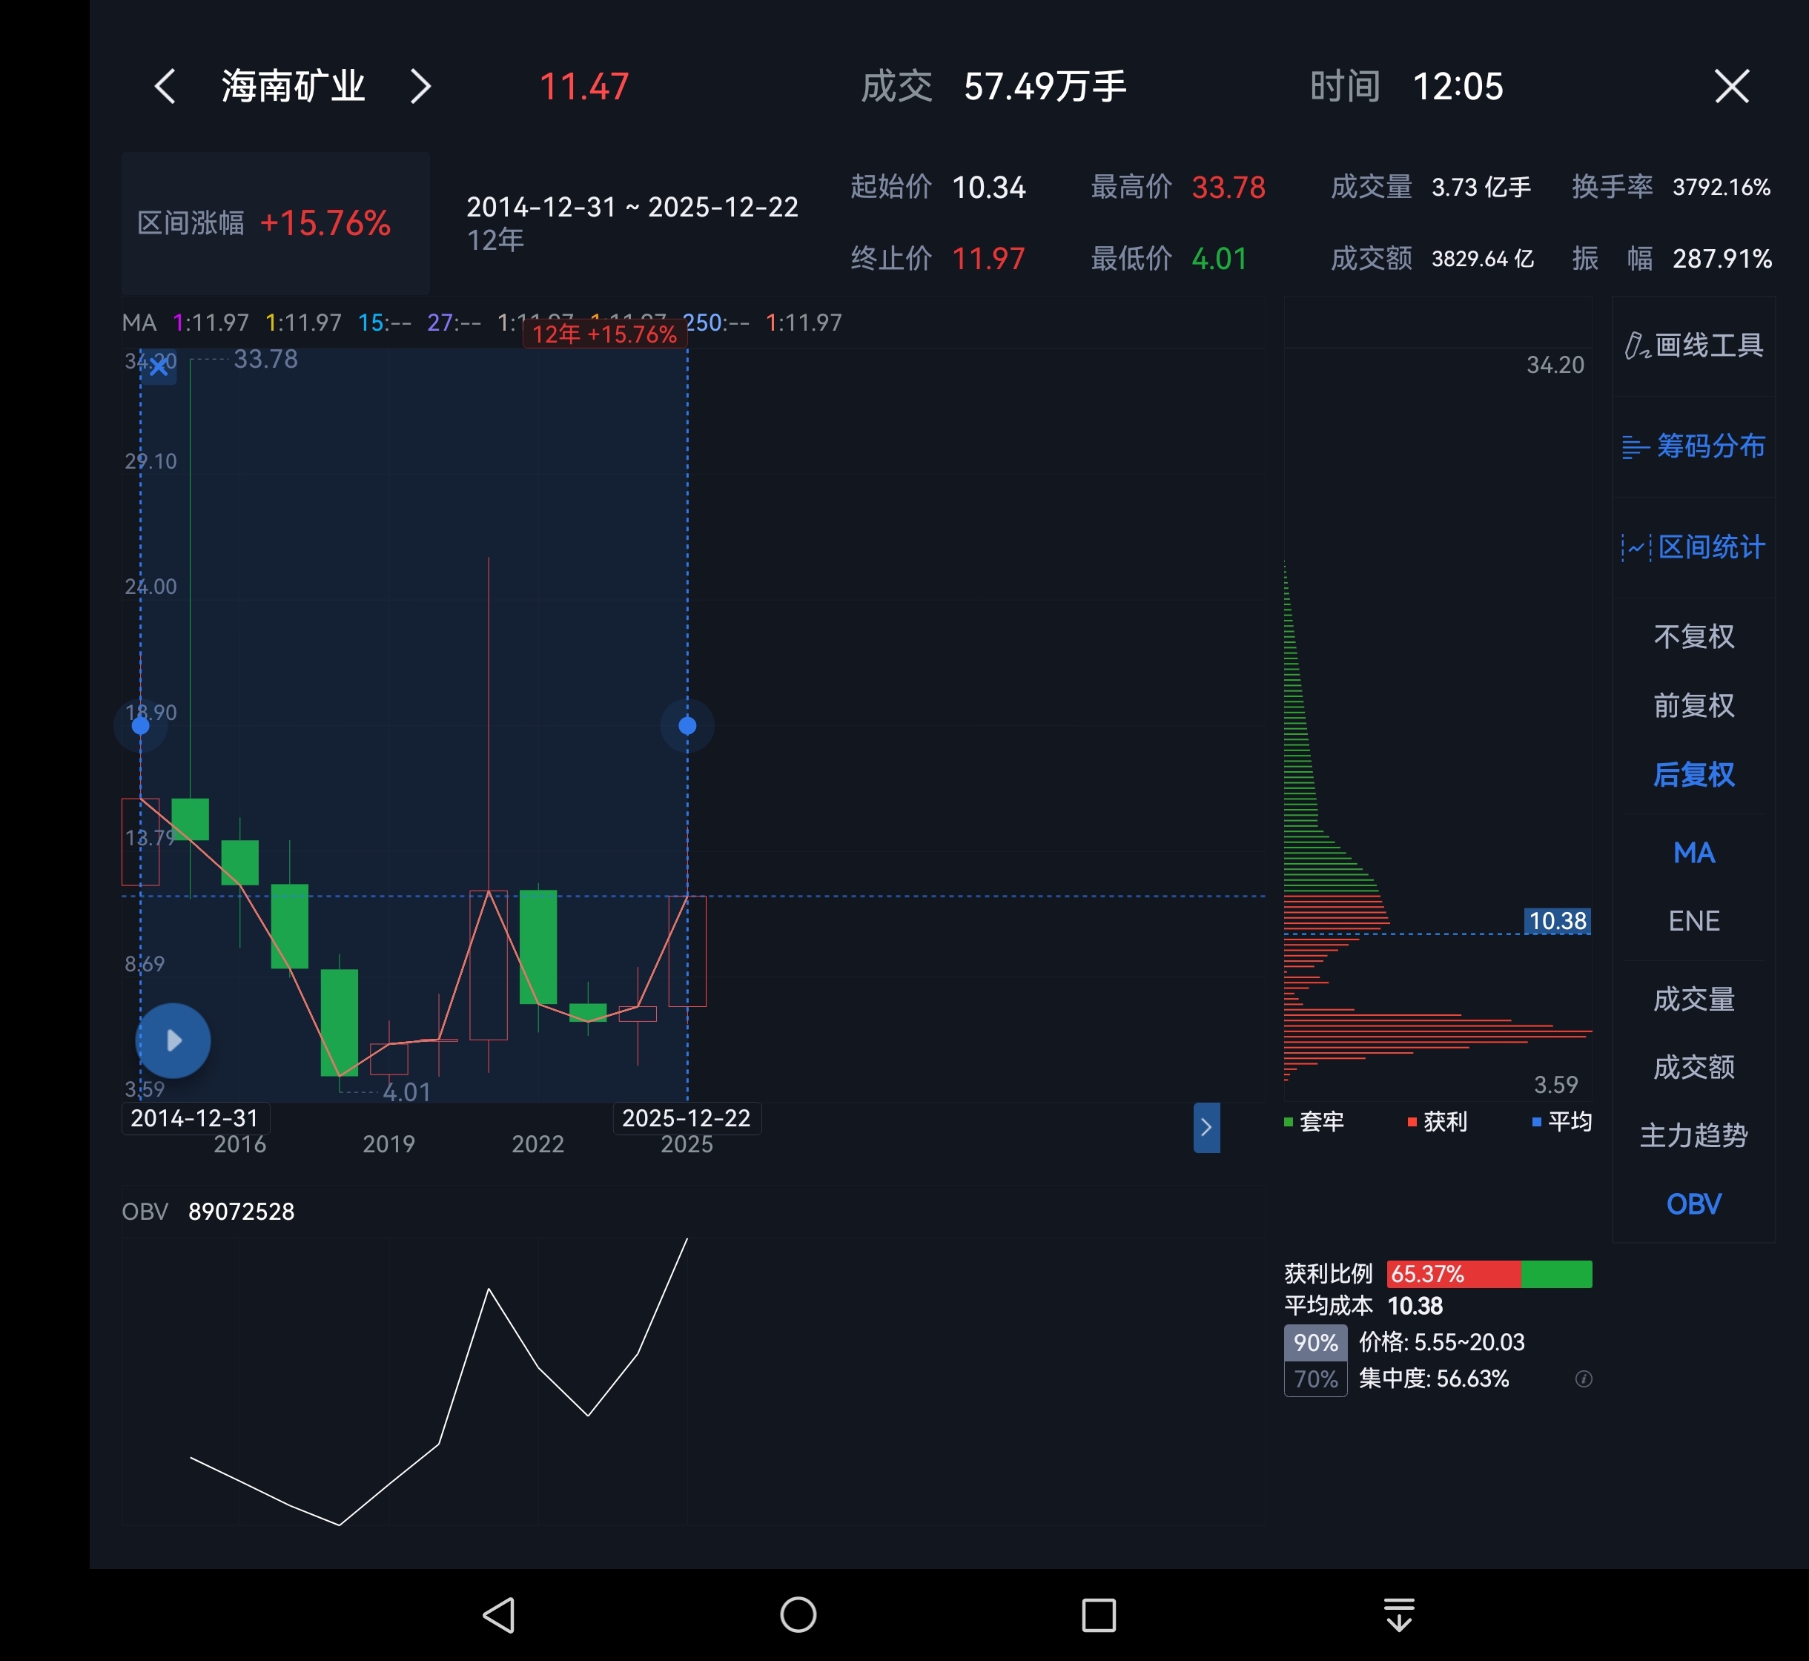Image resolution: width=1809 pixels, height=1661 pixels.
Task: Pull down notification shade icon
Action: pos(1398,1614)
